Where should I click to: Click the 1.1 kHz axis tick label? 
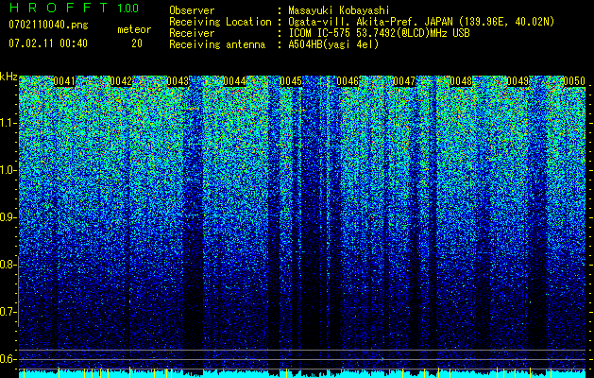coord(8,123)
